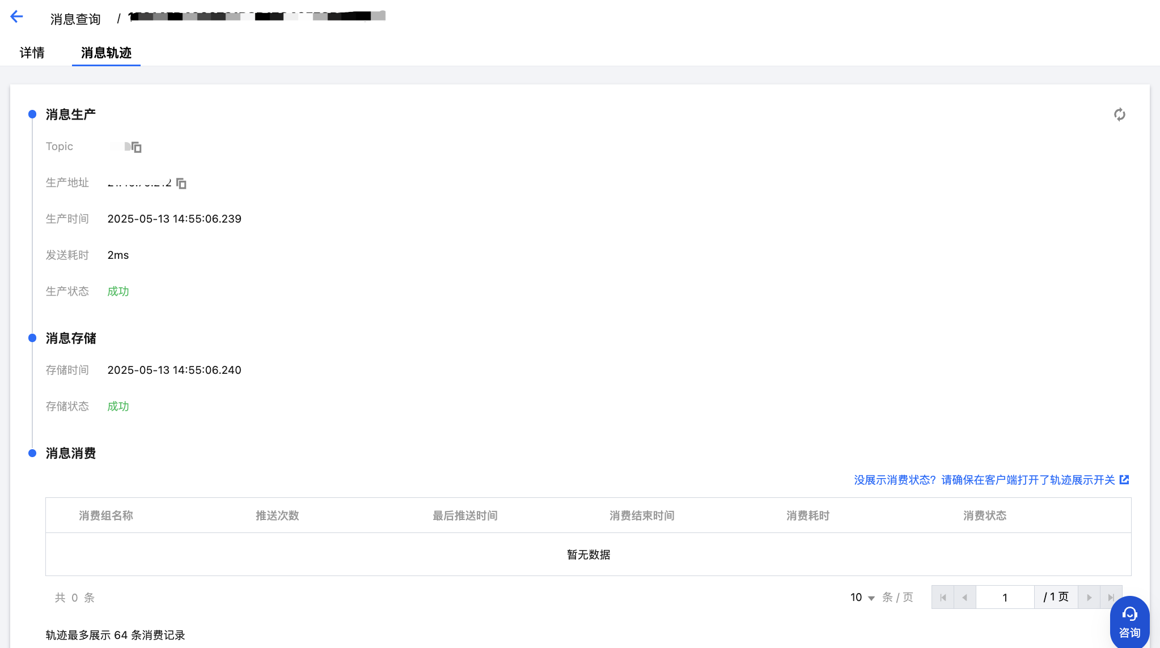This screenshot has width=1160, height=648.
Task: Copy the Topic name
Action: click(137, 147)
